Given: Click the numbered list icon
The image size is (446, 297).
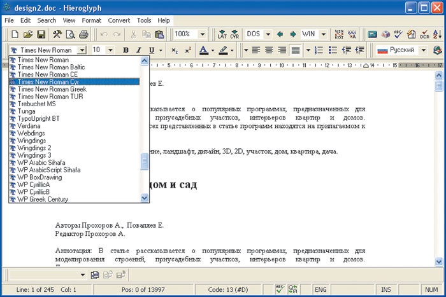Looking at the screenshot, I should tap(319, 50).
